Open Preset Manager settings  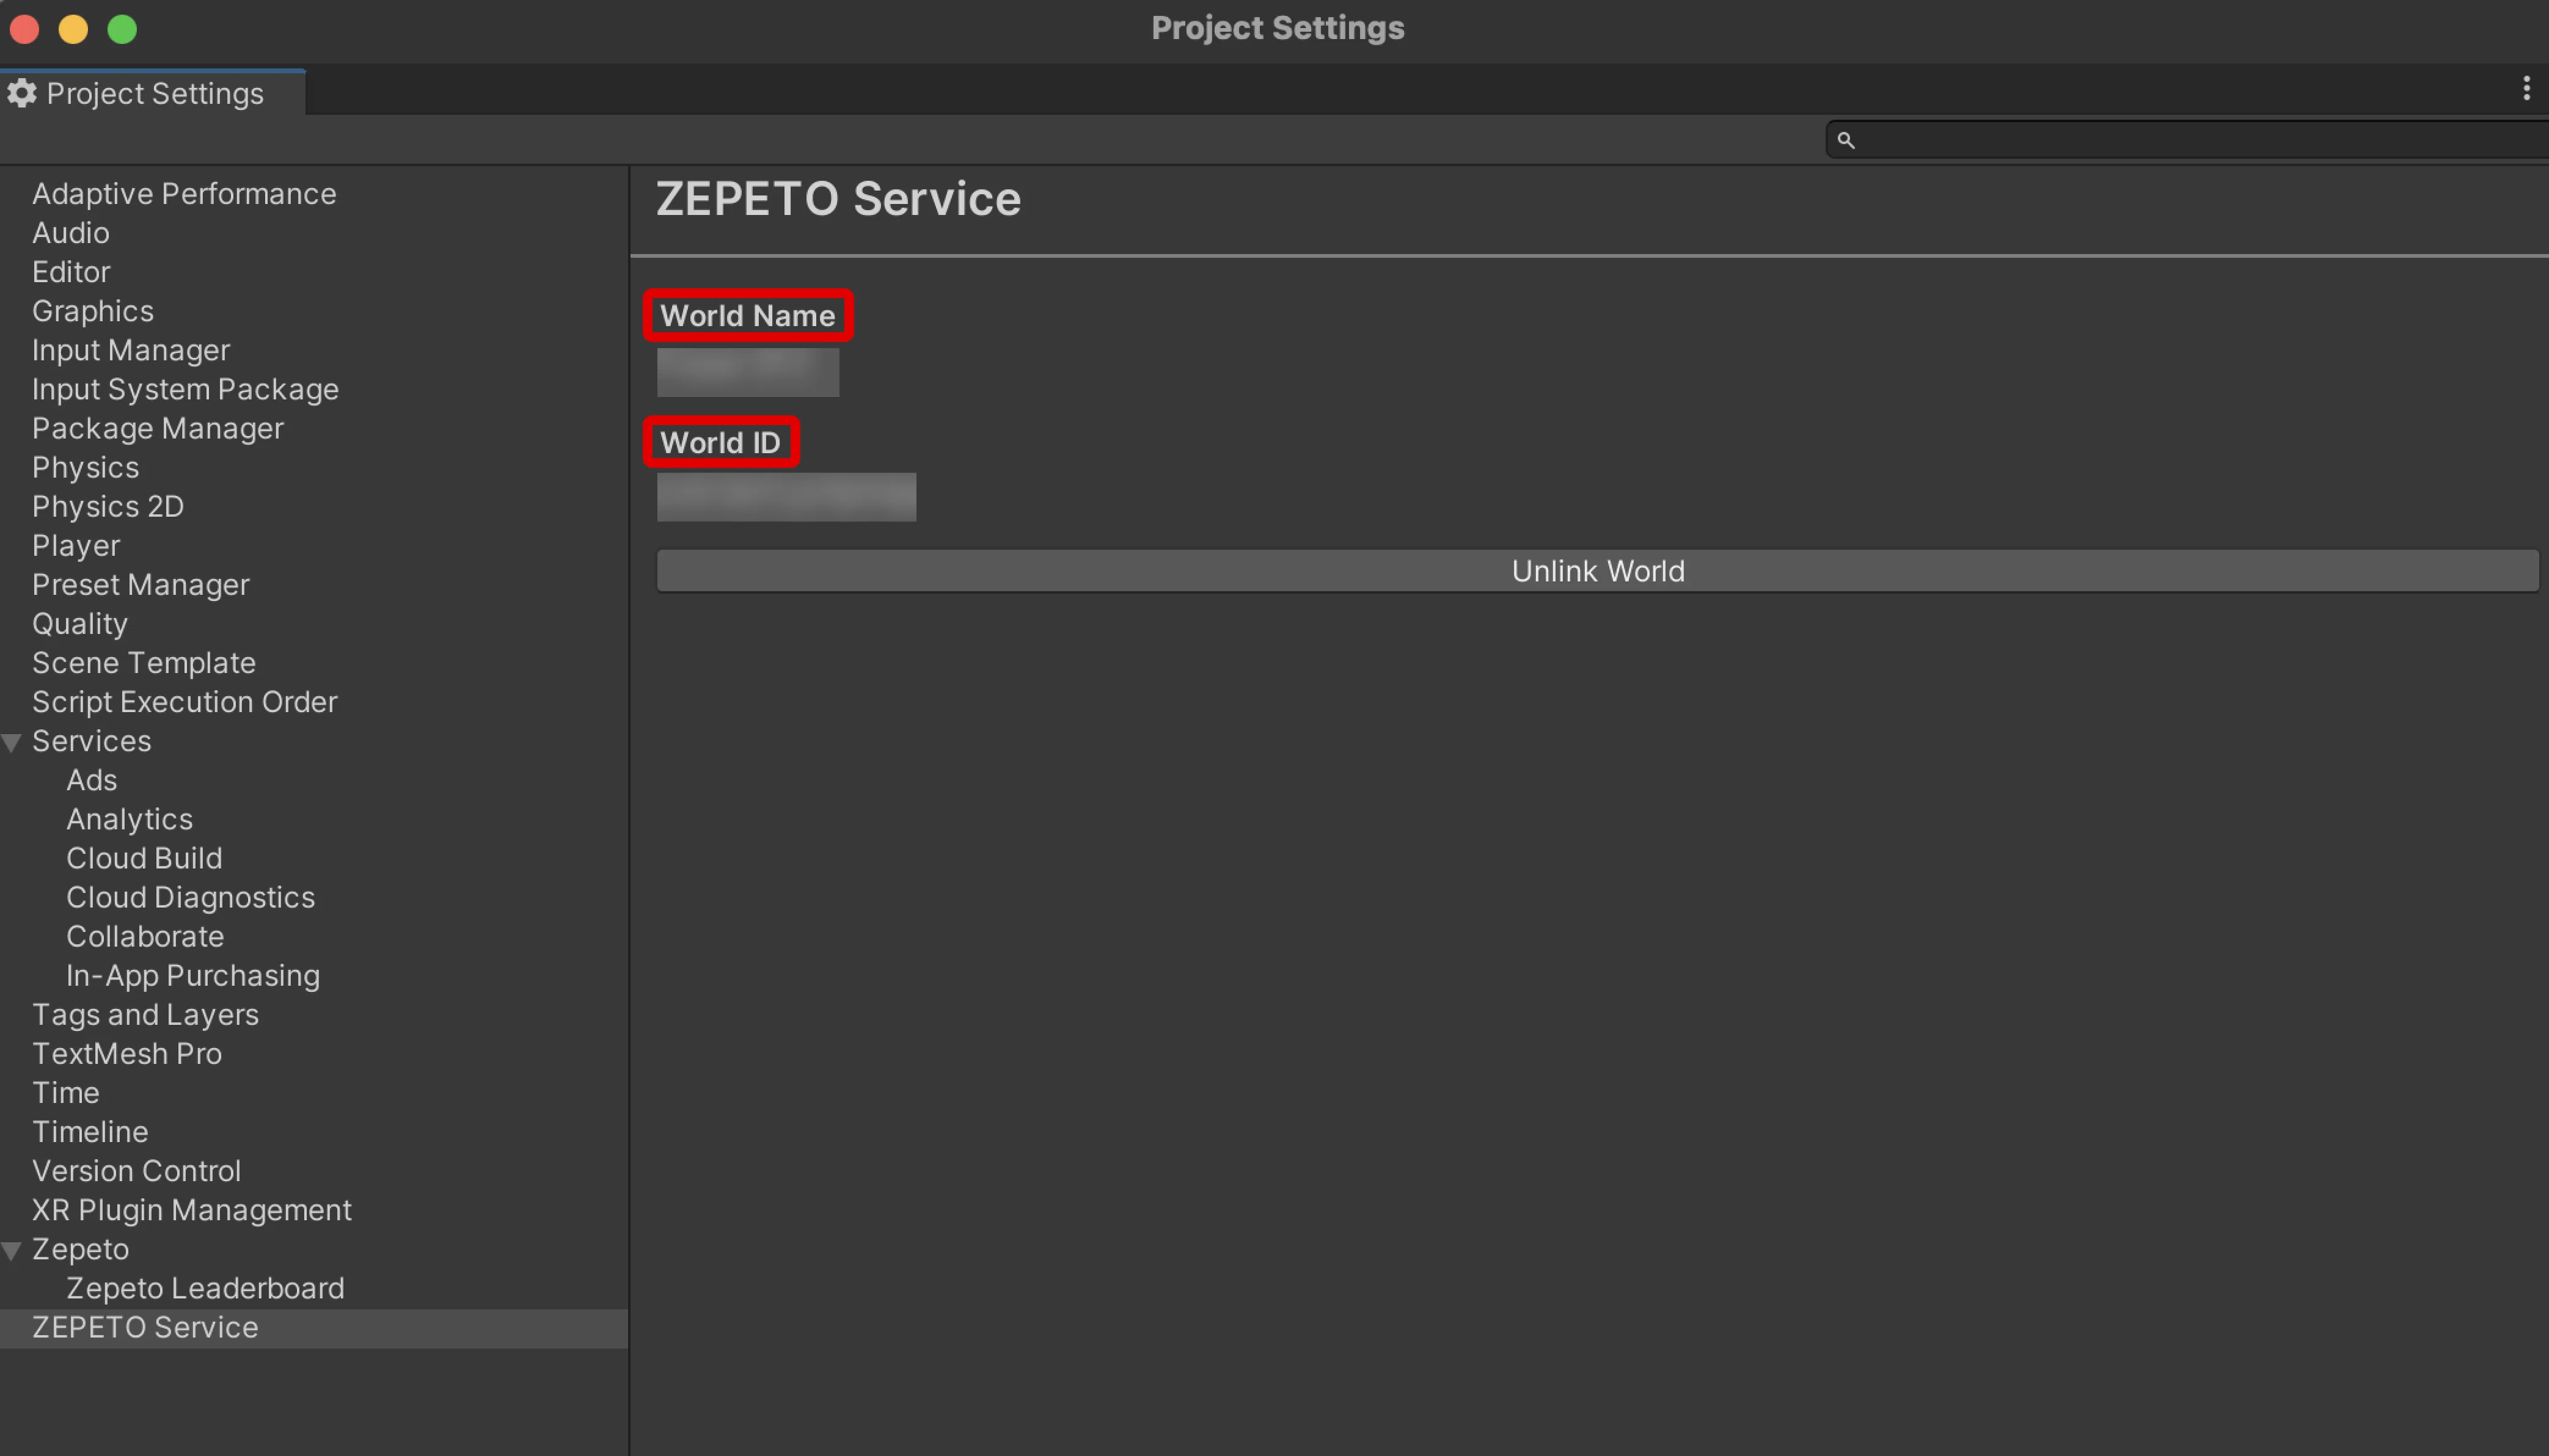tap(141, 584)
